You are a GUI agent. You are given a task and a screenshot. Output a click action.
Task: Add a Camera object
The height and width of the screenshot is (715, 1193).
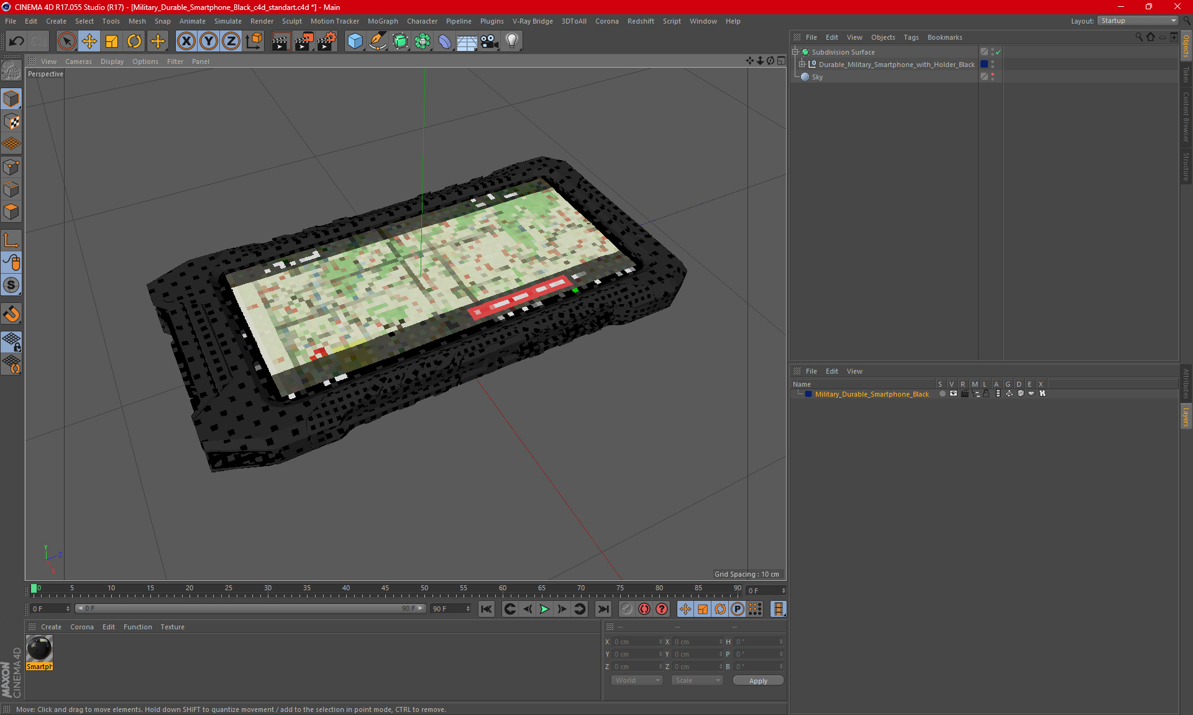pyautogui.click(x=490, y=42)
